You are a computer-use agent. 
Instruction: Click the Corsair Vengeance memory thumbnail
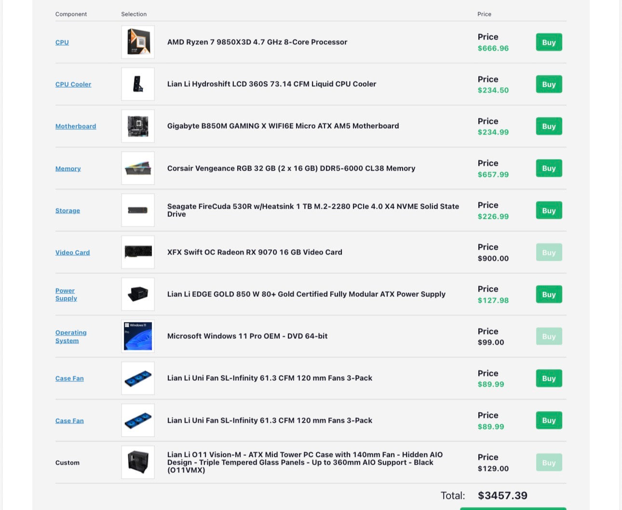pyautogui.click(x=138, y=168)
